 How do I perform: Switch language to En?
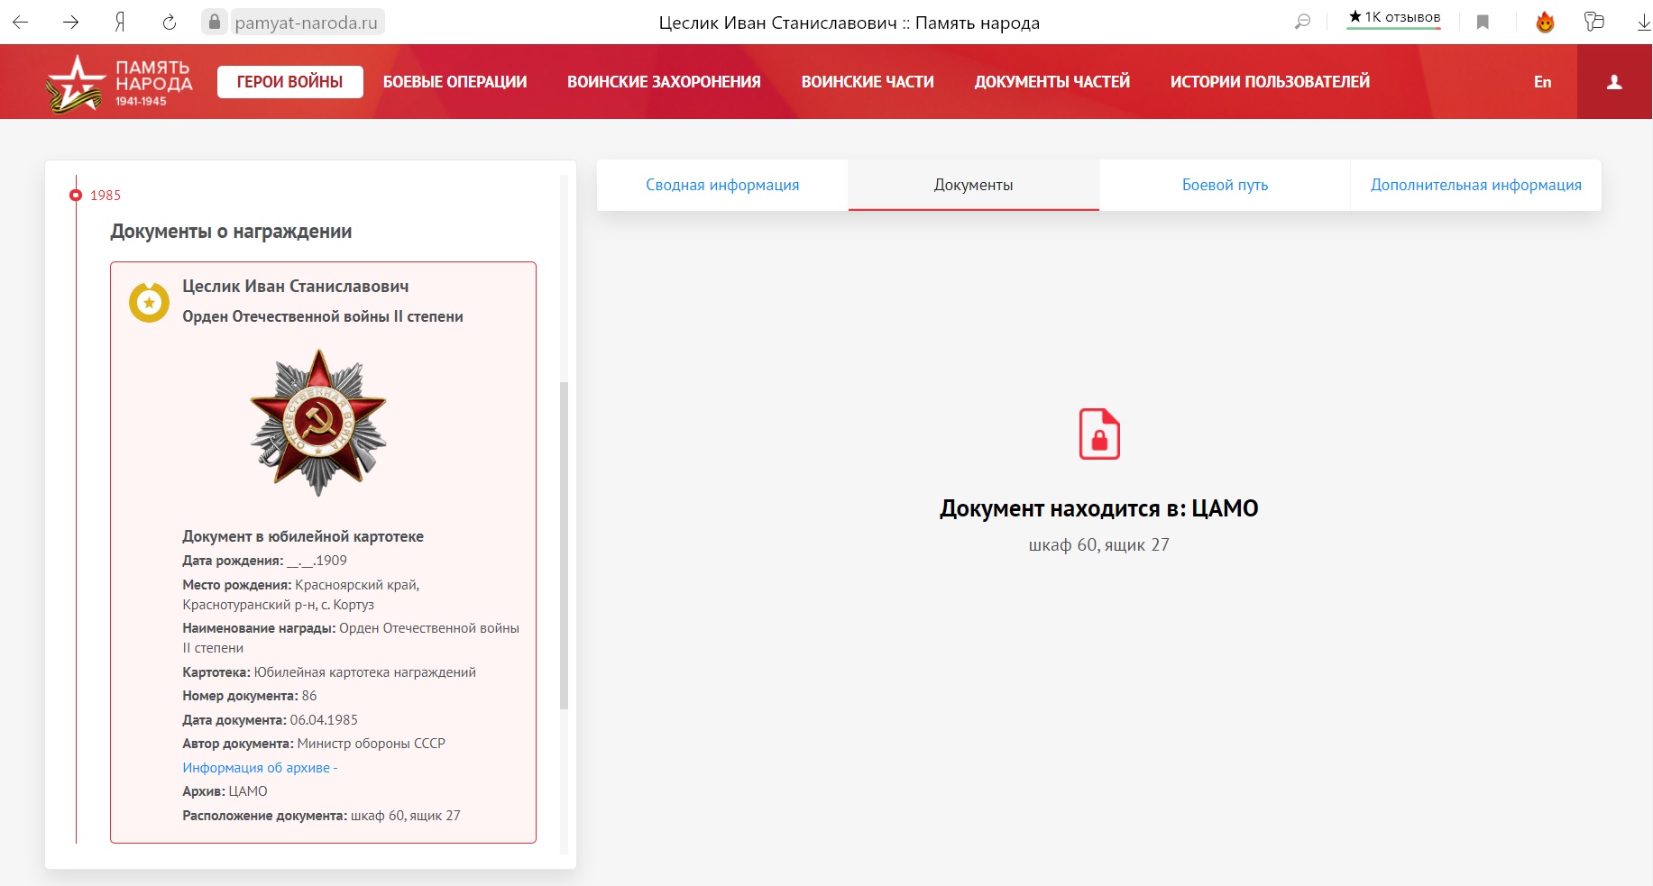tap(1542, 82)
